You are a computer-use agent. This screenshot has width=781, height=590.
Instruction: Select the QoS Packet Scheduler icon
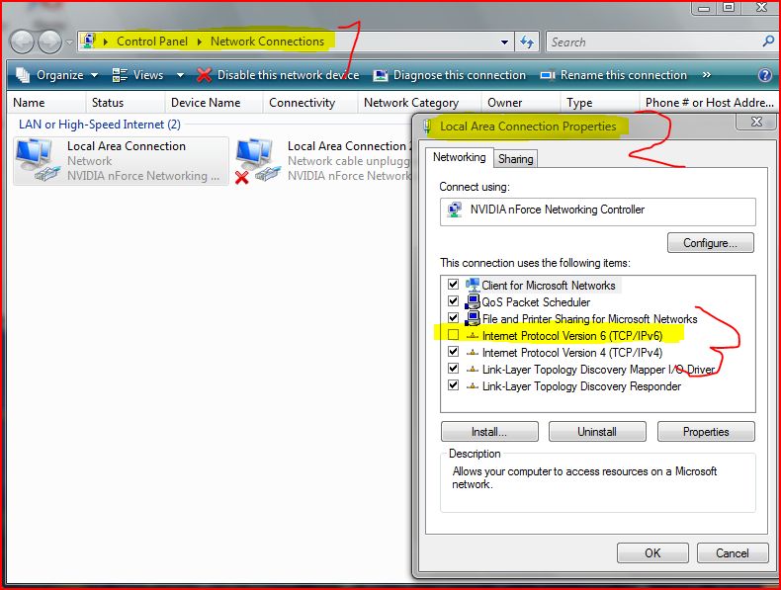click(473, 301)
